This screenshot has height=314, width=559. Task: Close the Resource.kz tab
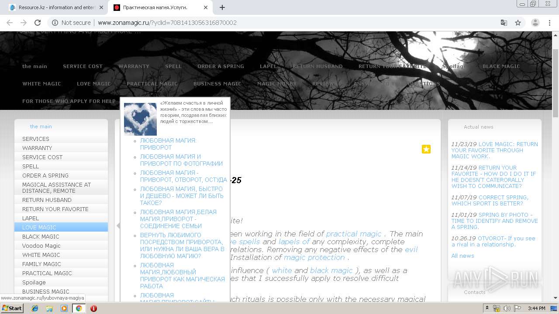102,7
